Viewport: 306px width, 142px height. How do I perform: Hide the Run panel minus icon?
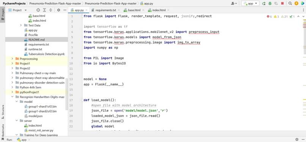pos(303,139)
